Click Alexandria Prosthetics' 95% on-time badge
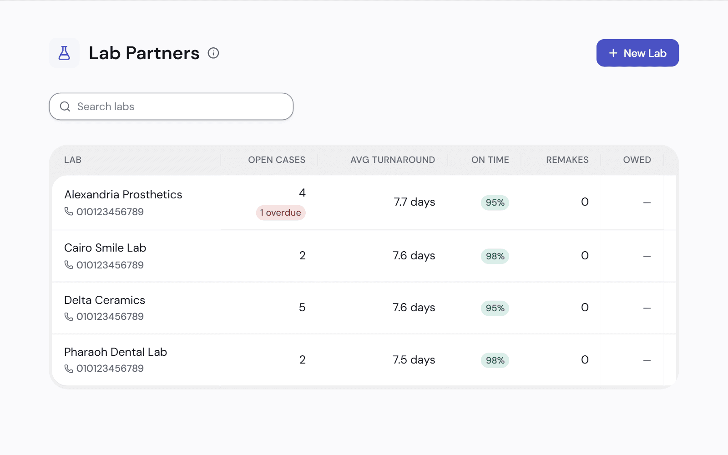Image resolution: width=728 pixels, height=455 pixels. click(495, 202)
